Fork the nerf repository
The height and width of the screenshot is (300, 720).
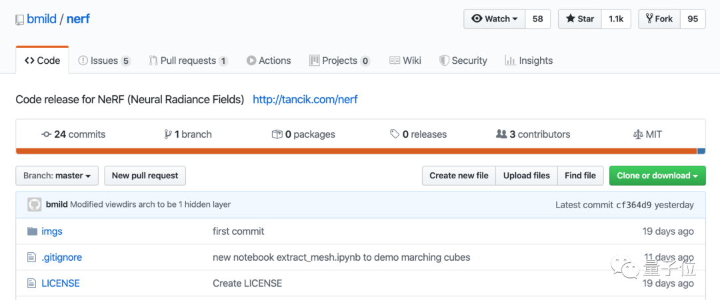click(x=659, y=19)
